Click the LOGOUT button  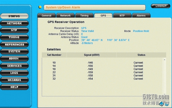pyautogui.click(x=161, y=6)
